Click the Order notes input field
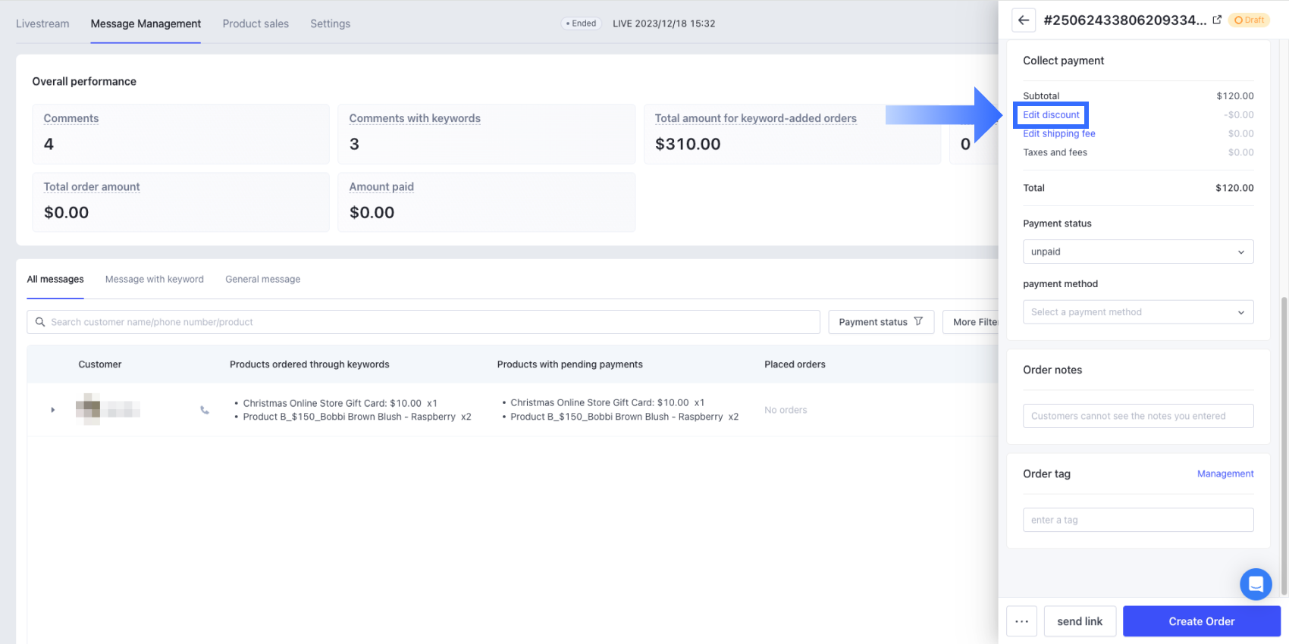This screenshot has width=1289, height=644. pos(1137,416)
